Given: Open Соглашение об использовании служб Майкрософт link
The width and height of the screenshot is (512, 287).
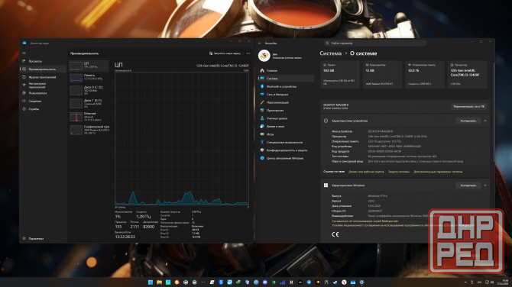Looking at the screenshot, I should (365, 221).
